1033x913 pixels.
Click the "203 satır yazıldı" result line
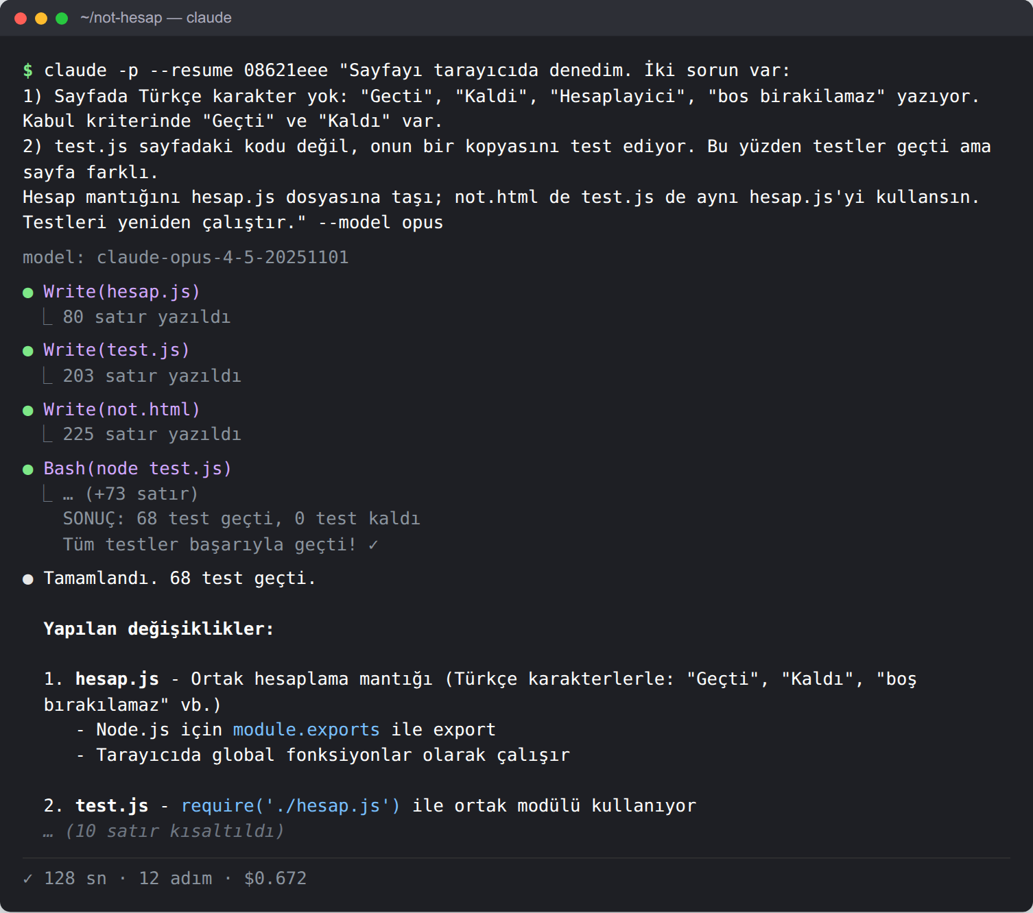pos(152,376)
